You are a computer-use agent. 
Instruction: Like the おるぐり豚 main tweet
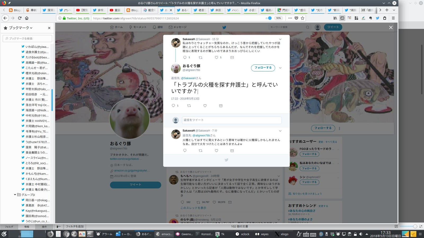pyautogui.click(x=205, y=106)
